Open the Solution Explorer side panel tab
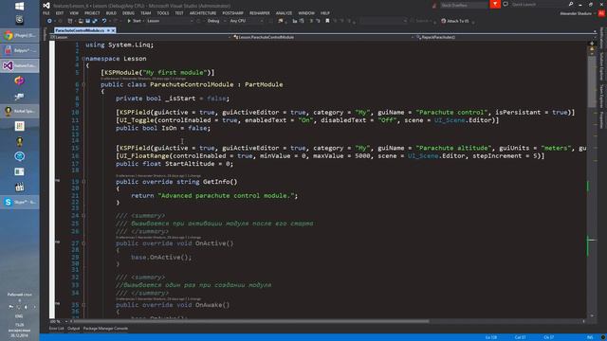Screen dimensions: 607x341 601,65
